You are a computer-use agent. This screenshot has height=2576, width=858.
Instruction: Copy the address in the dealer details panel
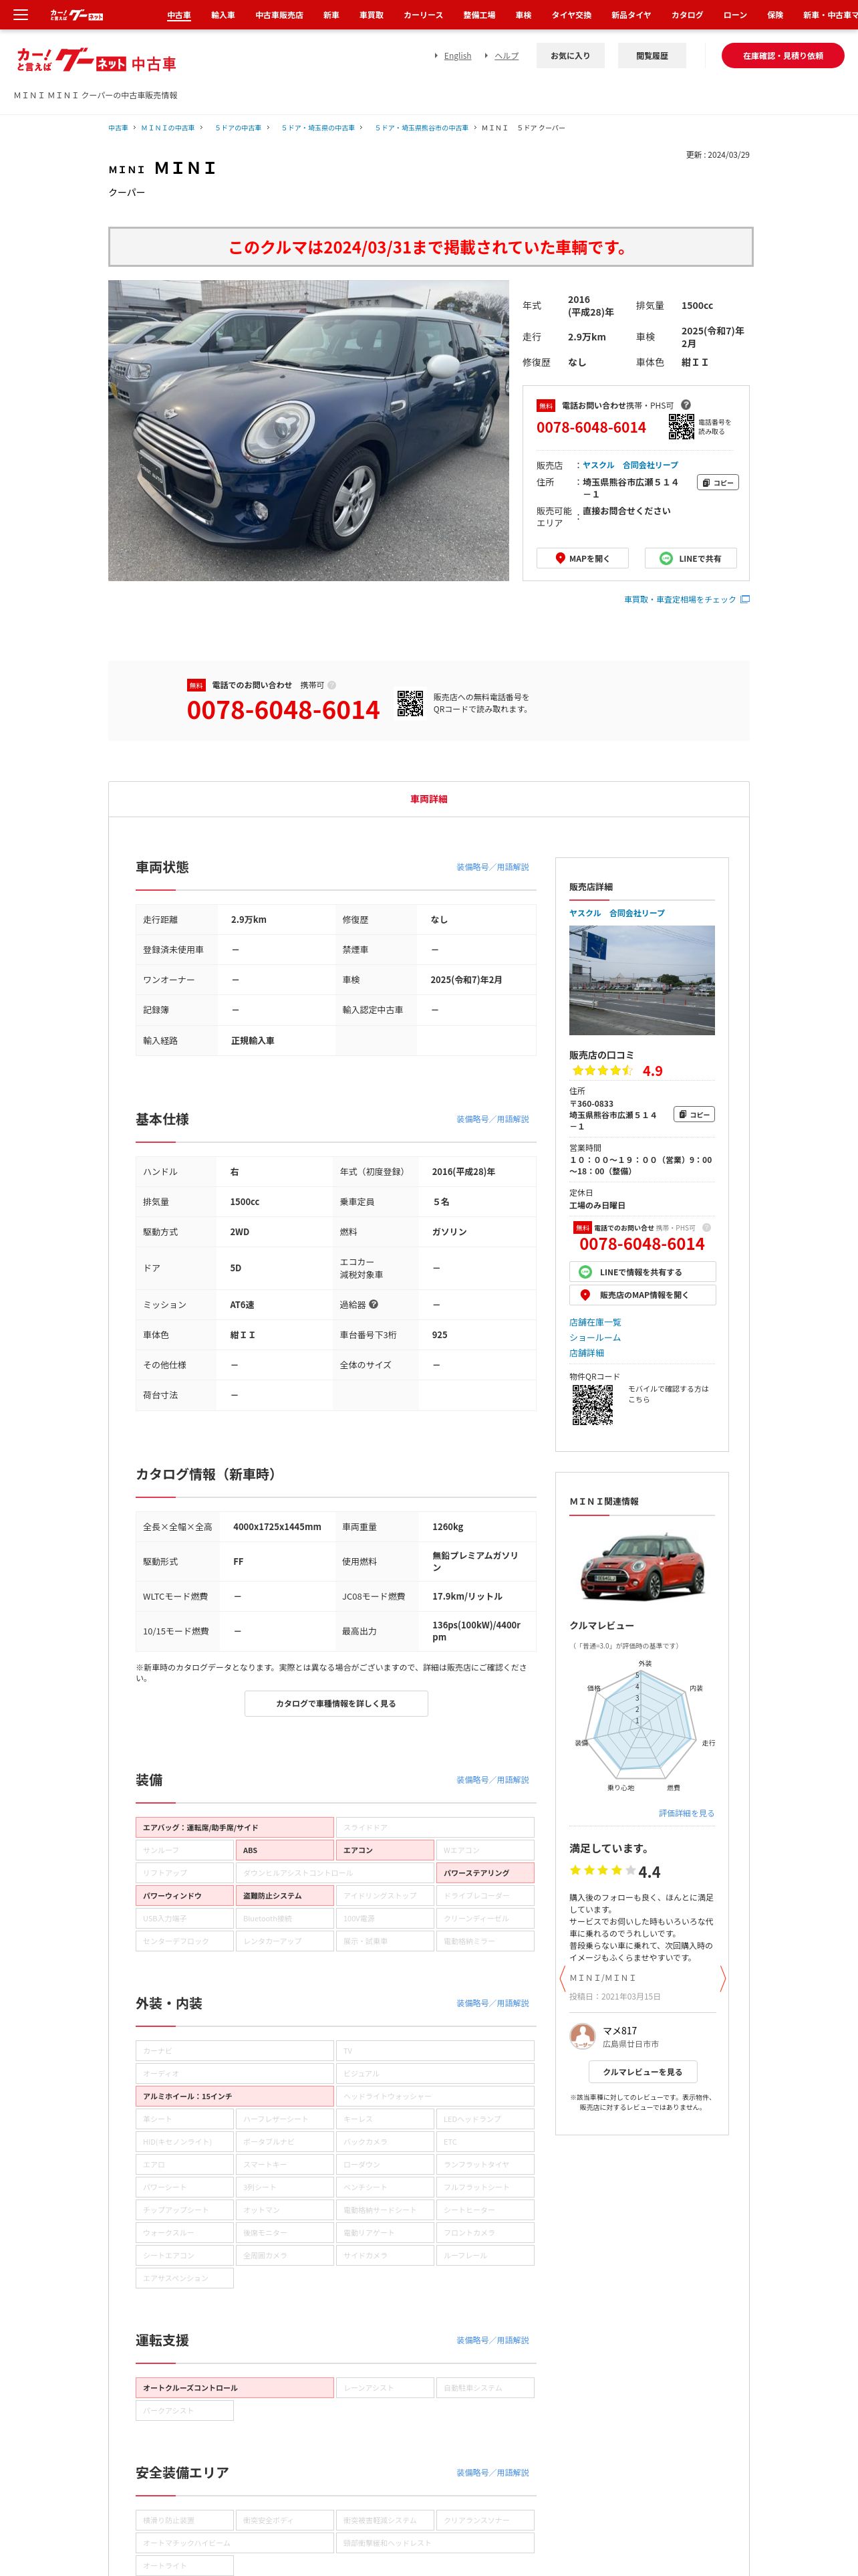pos(694,1114)
